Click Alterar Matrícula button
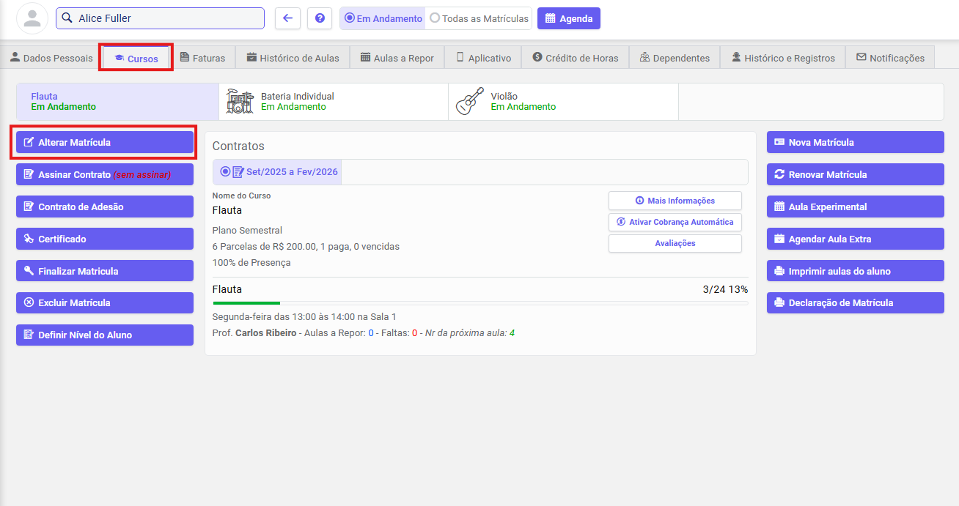The height and width of the screenshot is (506, 959). tap(105, 142)
